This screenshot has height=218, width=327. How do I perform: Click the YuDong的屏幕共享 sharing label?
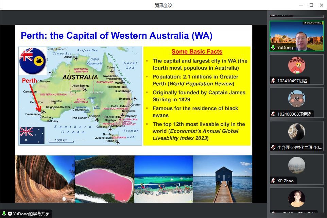click(31, 214)
